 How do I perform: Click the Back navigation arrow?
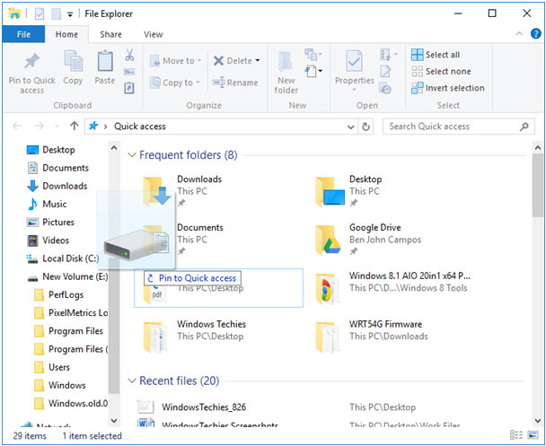17,126
